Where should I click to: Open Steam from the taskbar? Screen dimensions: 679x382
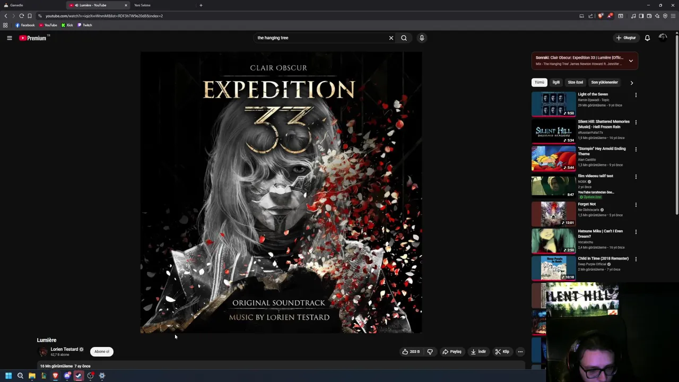coord(79,376)
